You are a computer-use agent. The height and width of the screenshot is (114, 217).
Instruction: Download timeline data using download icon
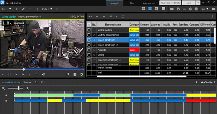point(36,82)
